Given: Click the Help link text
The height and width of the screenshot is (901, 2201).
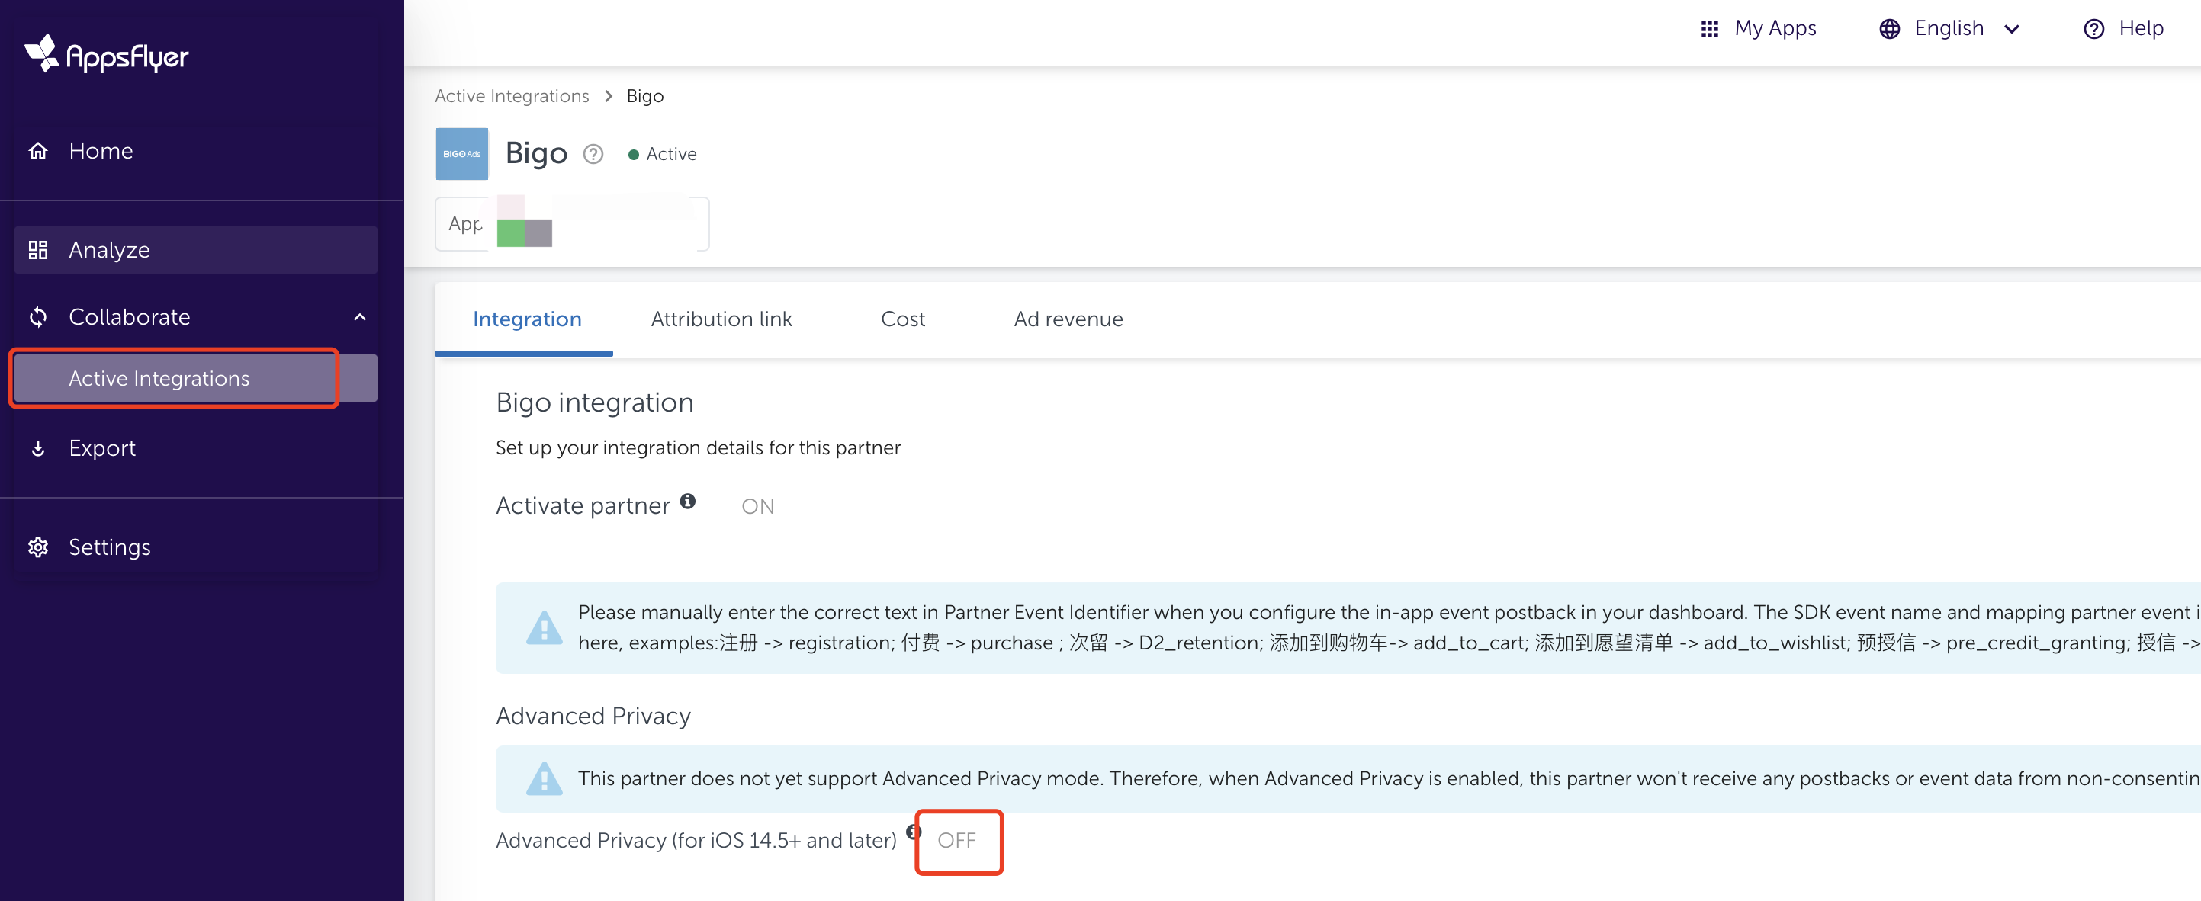Looking at the screenshot, I should tap(2142, 29).
